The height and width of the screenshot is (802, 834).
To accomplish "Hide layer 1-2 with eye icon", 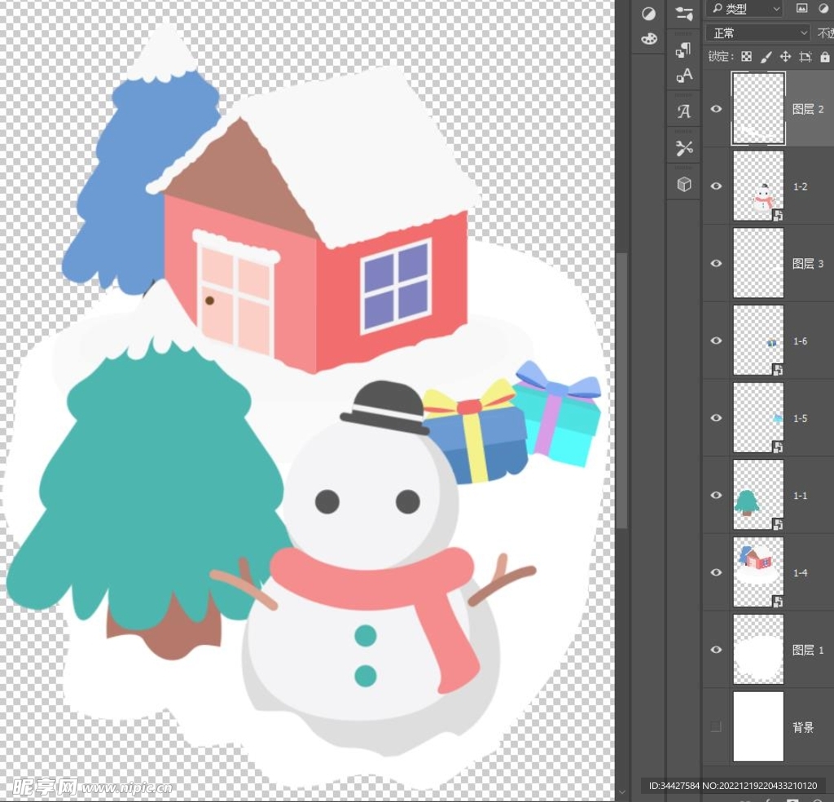I will point(717,186).
